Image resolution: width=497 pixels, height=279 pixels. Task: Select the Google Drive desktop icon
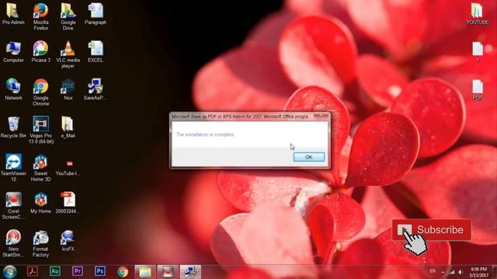68,16
